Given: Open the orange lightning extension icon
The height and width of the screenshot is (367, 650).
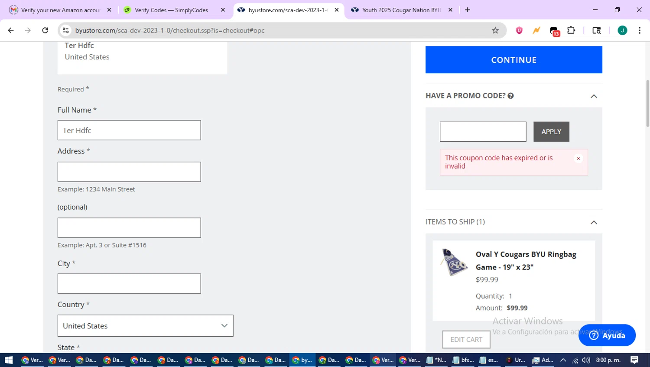Looking at the screenshot, I should pos(536,30).
